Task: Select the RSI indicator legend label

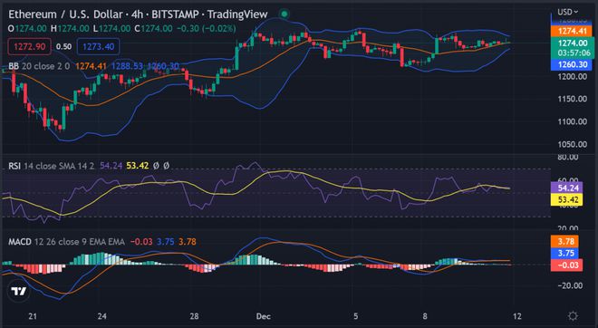Action: [x=14, y=166]
